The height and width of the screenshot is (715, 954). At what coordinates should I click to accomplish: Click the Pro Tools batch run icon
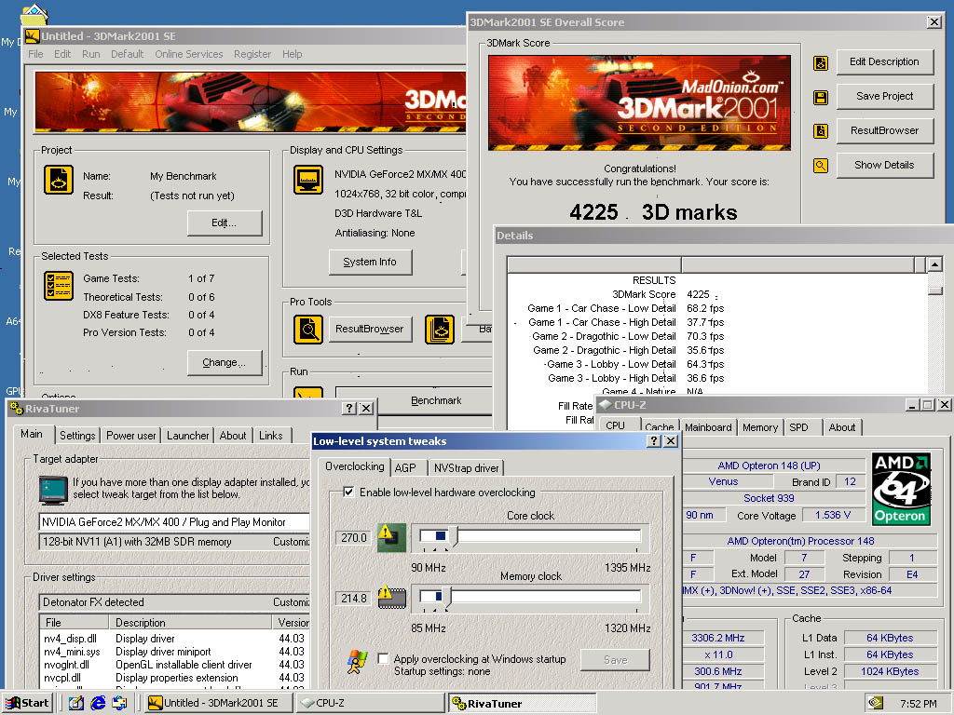point(440,330)
